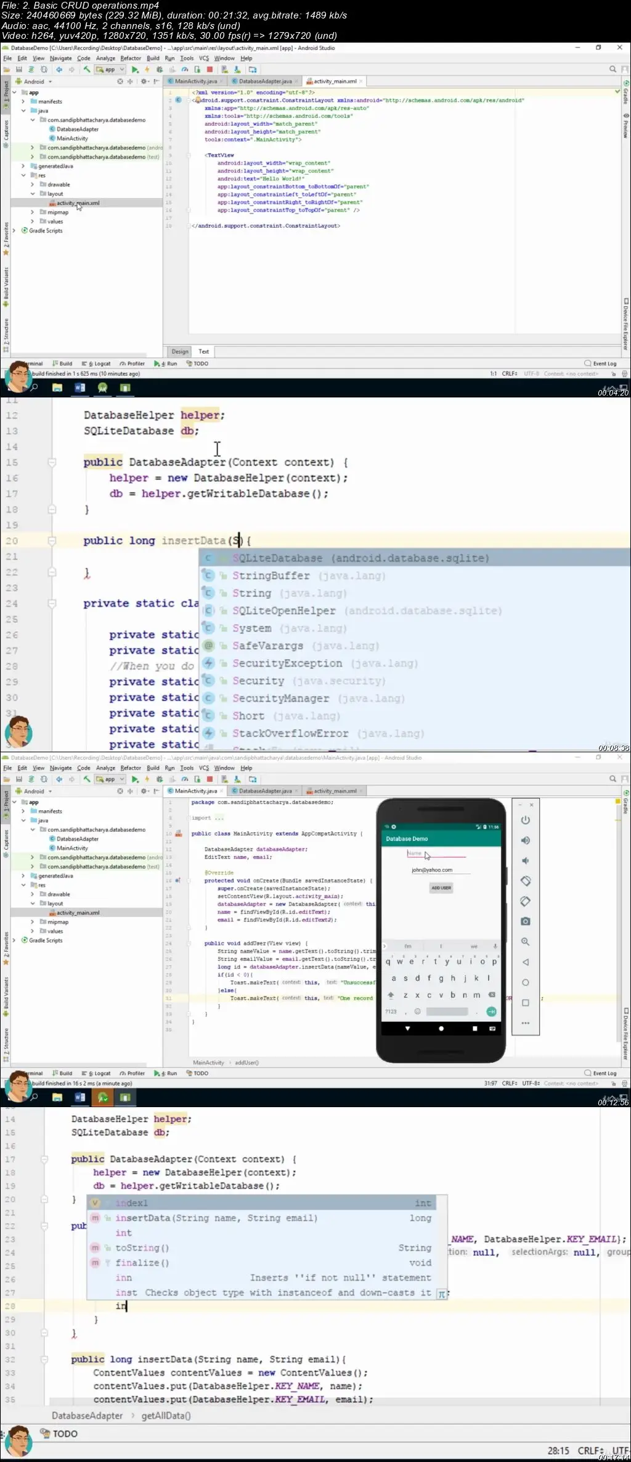This screenshot has height=1462, width=631.
Task: Click getAllData() in the editor breadcrumb
Action: 166,1416
